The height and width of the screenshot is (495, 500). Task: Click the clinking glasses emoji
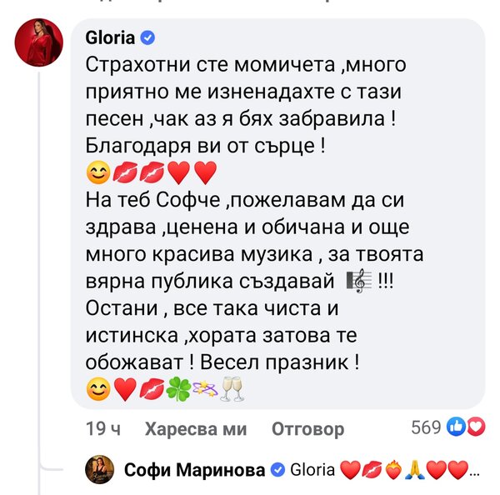(232, 388)
